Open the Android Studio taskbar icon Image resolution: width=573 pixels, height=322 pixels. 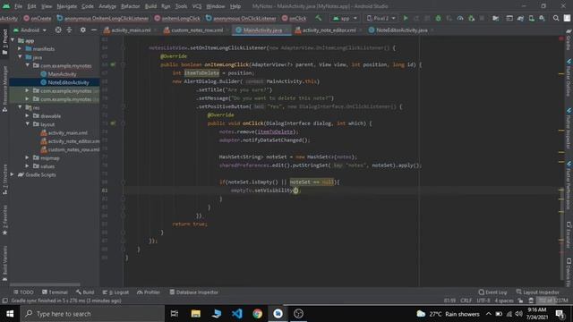(278, 314)
